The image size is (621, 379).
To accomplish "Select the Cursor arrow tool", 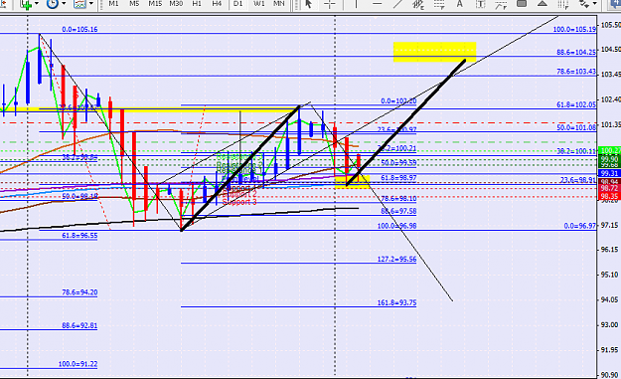I will pyautogui.click(x=309, y=4).
